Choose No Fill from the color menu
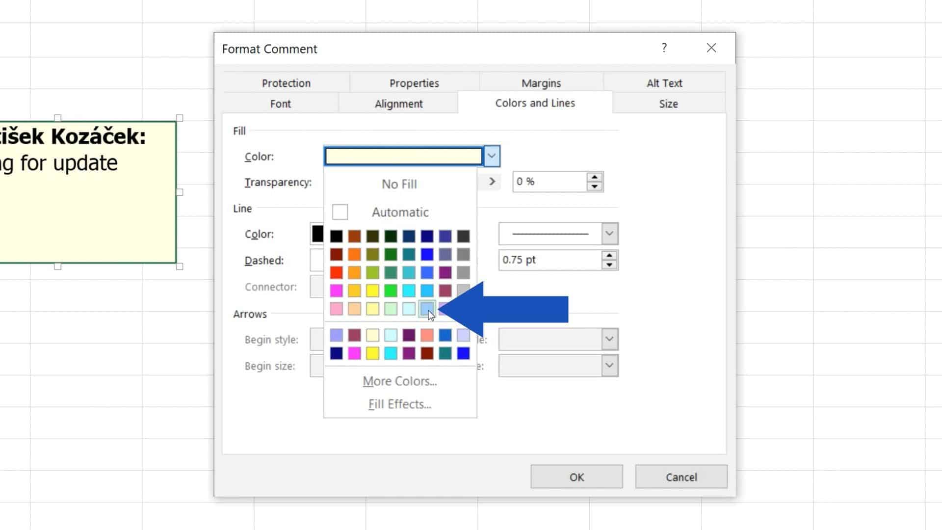Viewport: 942px width, 530px height. pos(399,184)
